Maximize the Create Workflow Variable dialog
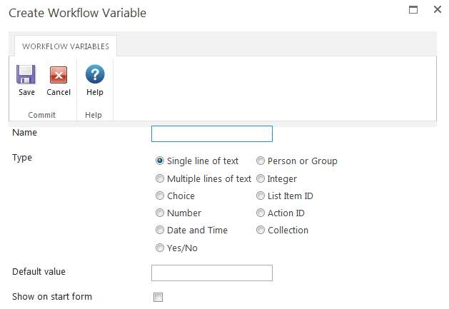The width and height of the screenshot is (449, 309). [x=413, y=10]
